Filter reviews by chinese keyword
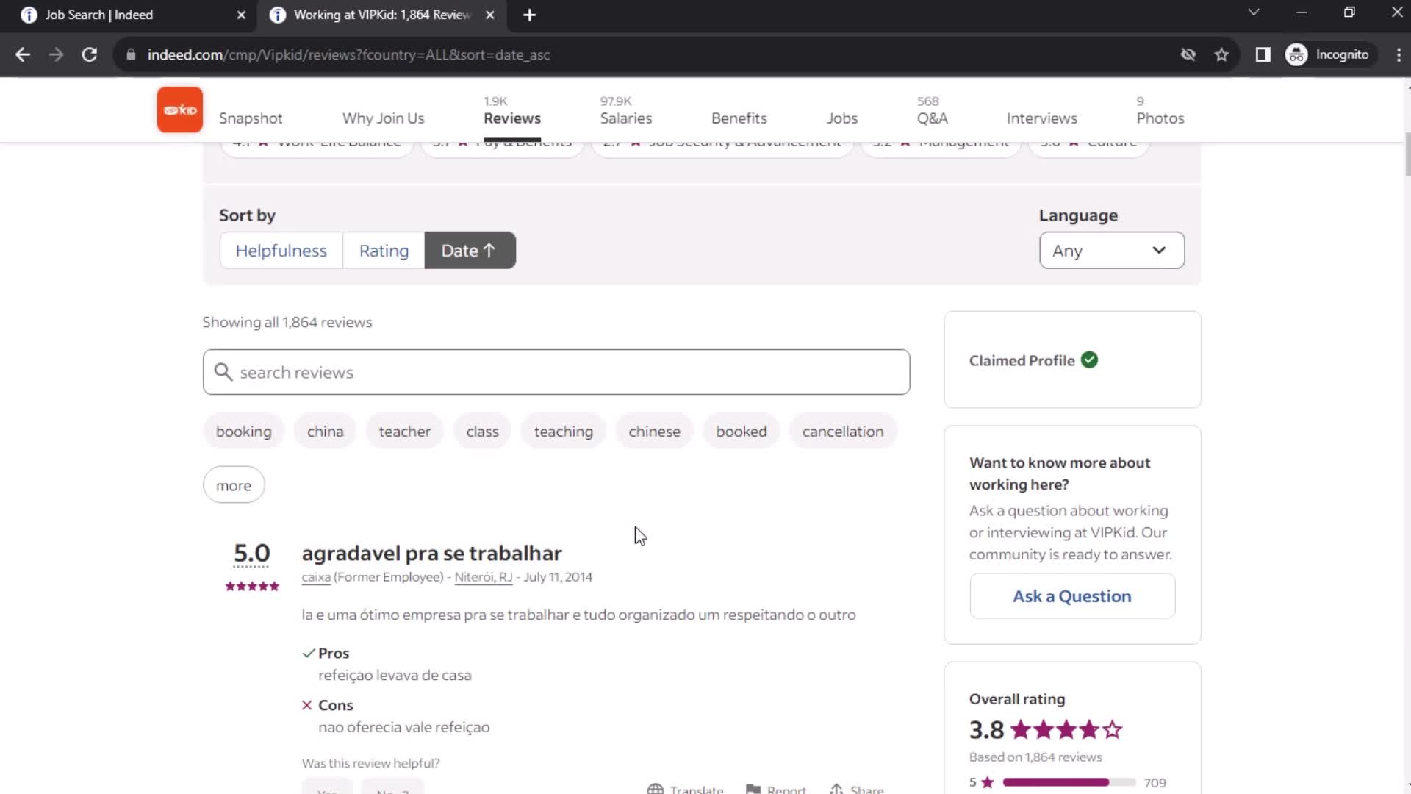 point(654,432)
